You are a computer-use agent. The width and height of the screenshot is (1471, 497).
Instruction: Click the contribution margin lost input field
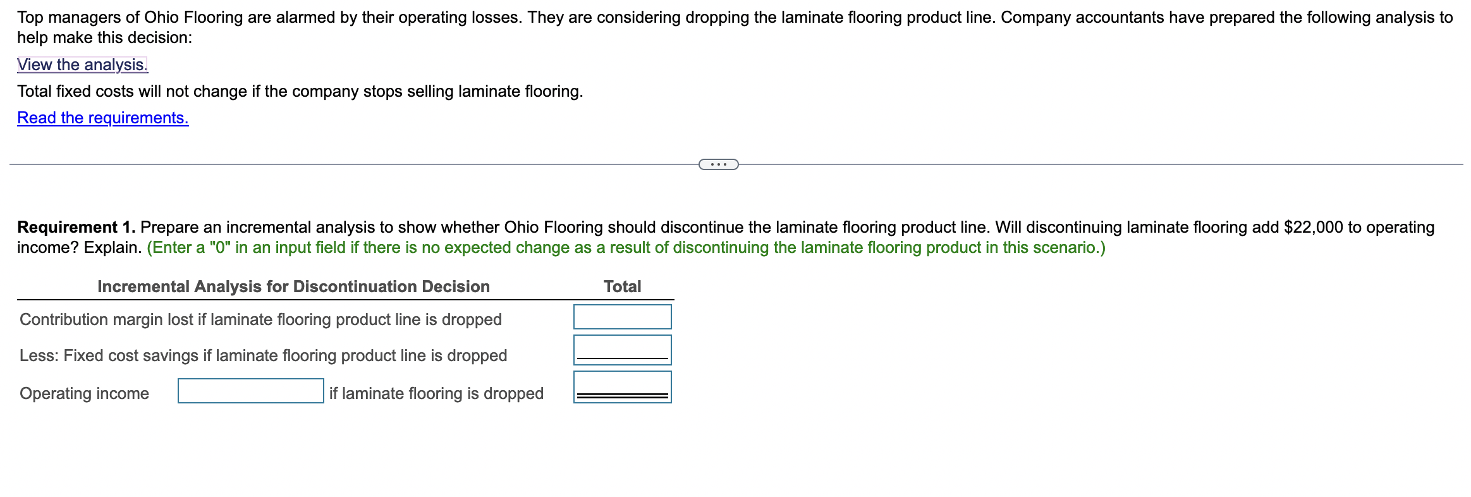(x=621, y=316)
